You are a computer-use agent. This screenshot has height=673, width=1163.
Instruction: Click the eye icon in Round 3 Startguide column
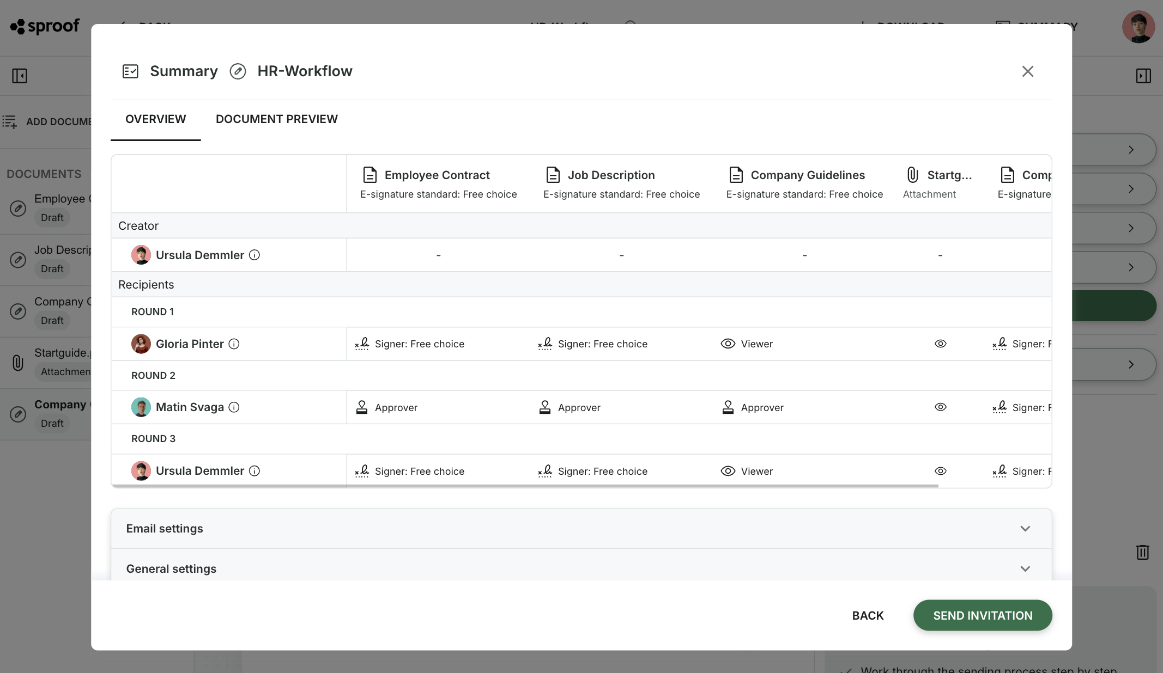941,471
